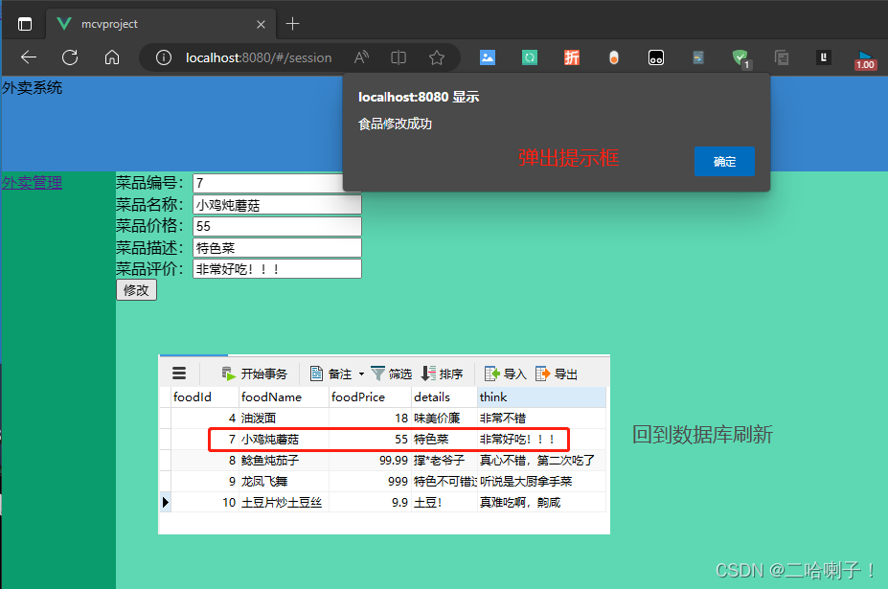Click 筛选 filter in database toolbar
This screenshot has width=888, height=589.
click(392, 374)
